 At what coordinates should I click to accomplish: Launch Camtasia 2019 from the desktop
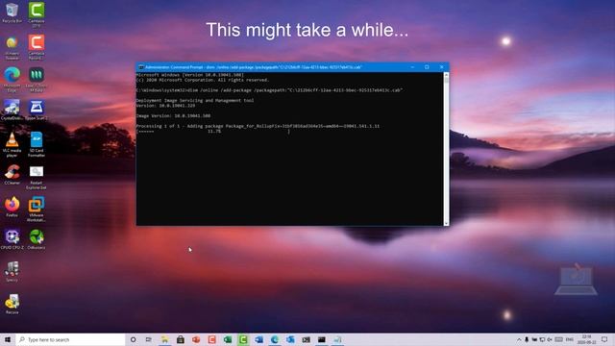point(37,14)
